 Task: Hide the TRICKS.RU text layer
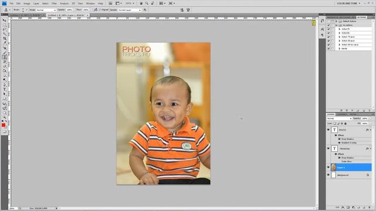(328, 148)
